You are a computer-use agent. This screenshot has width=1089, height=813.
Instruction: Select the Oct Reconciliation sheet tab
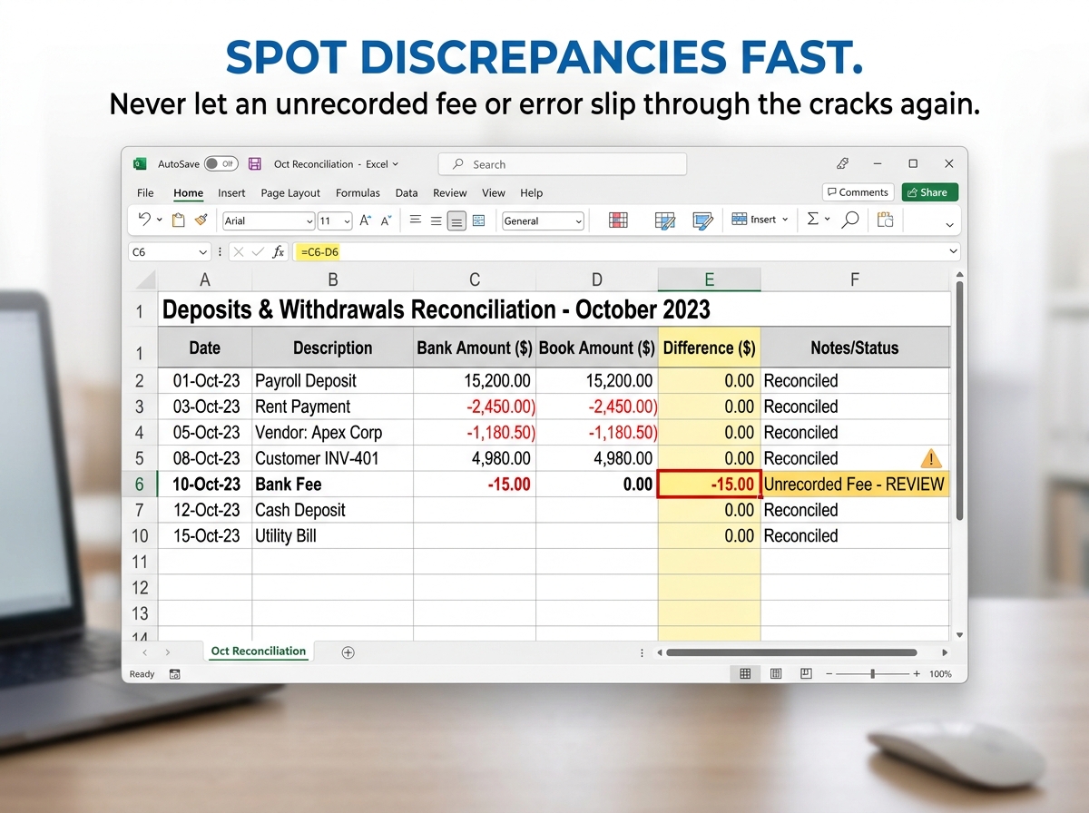(258, 651)
